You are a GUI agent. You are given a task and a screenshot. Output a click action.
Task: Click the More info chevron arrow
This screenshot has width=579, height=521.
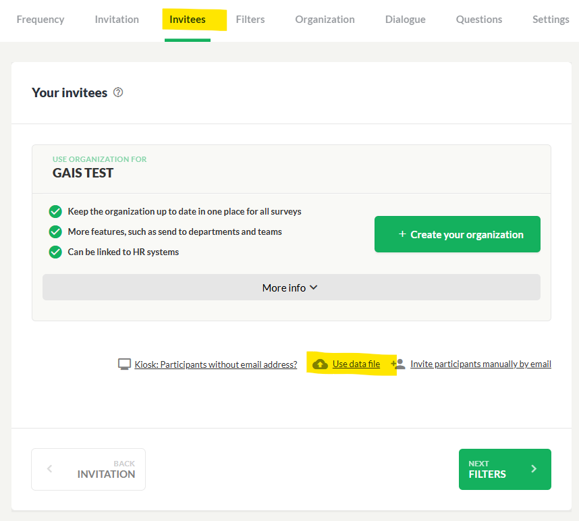314,287
